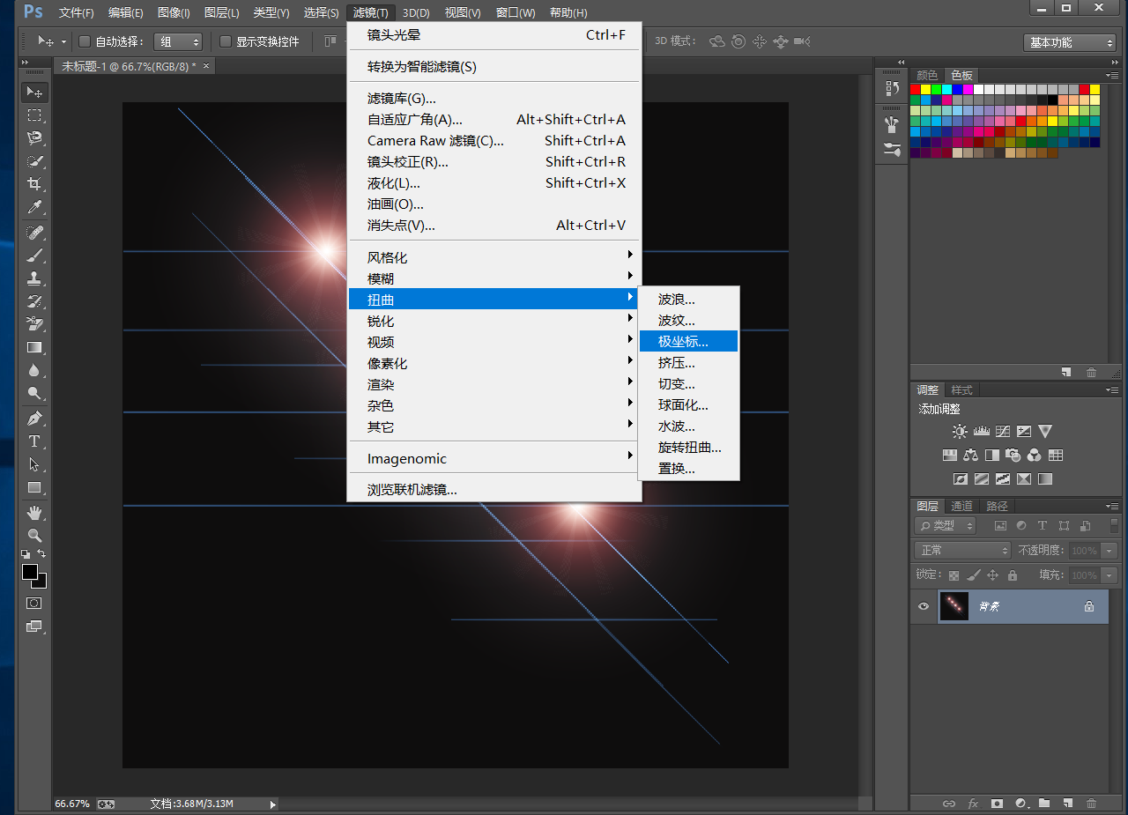Select the Horizontal Type tool
This screenshot has width=1128, height=815.
pyautogui.click(x=34, y=441)
